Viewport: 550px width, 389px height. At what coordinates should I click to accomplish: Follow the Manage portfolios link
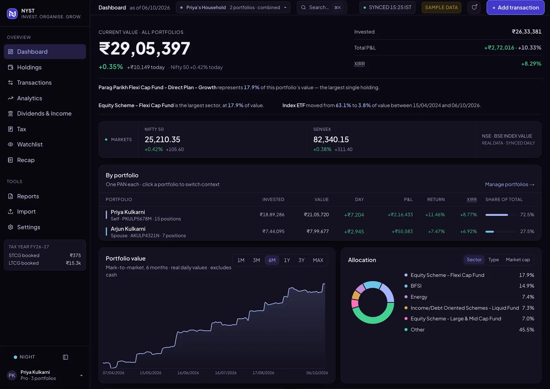click(509, 184)
